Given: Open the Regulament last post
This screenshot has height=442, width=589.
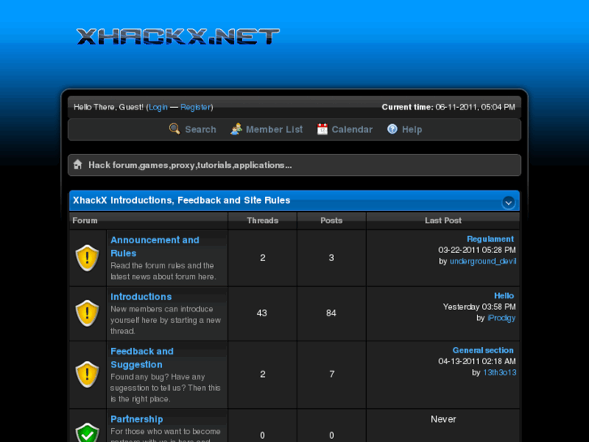Looking at the screenshot, I should click(490, 239).
